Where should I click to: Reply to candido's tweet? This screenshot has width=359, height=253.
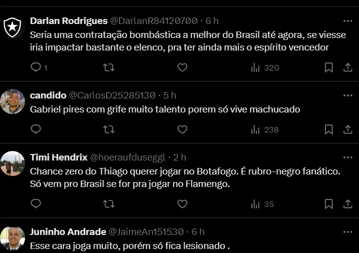pyautogui.click(x=36, y=129)
